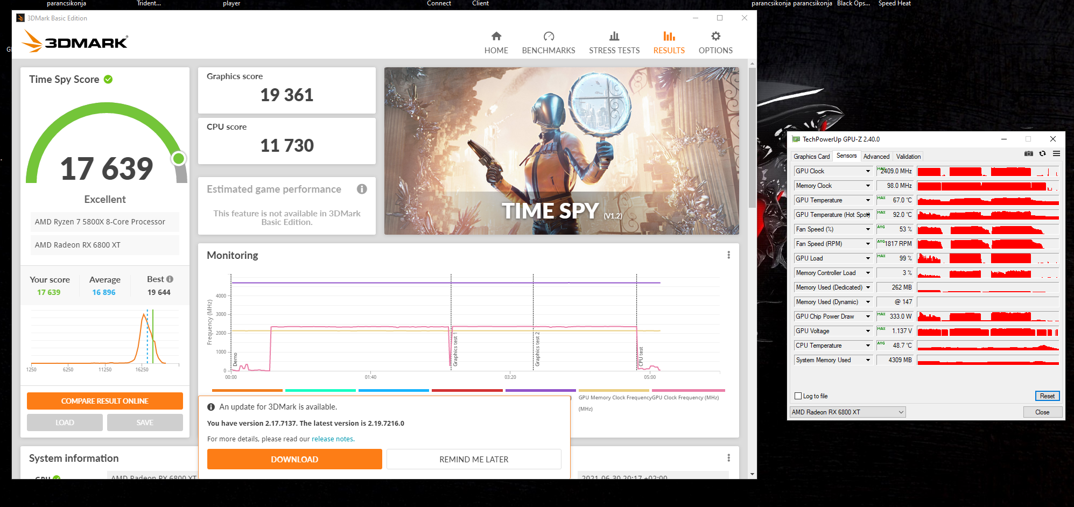Click the Average score 16 896

click(104, 292)
